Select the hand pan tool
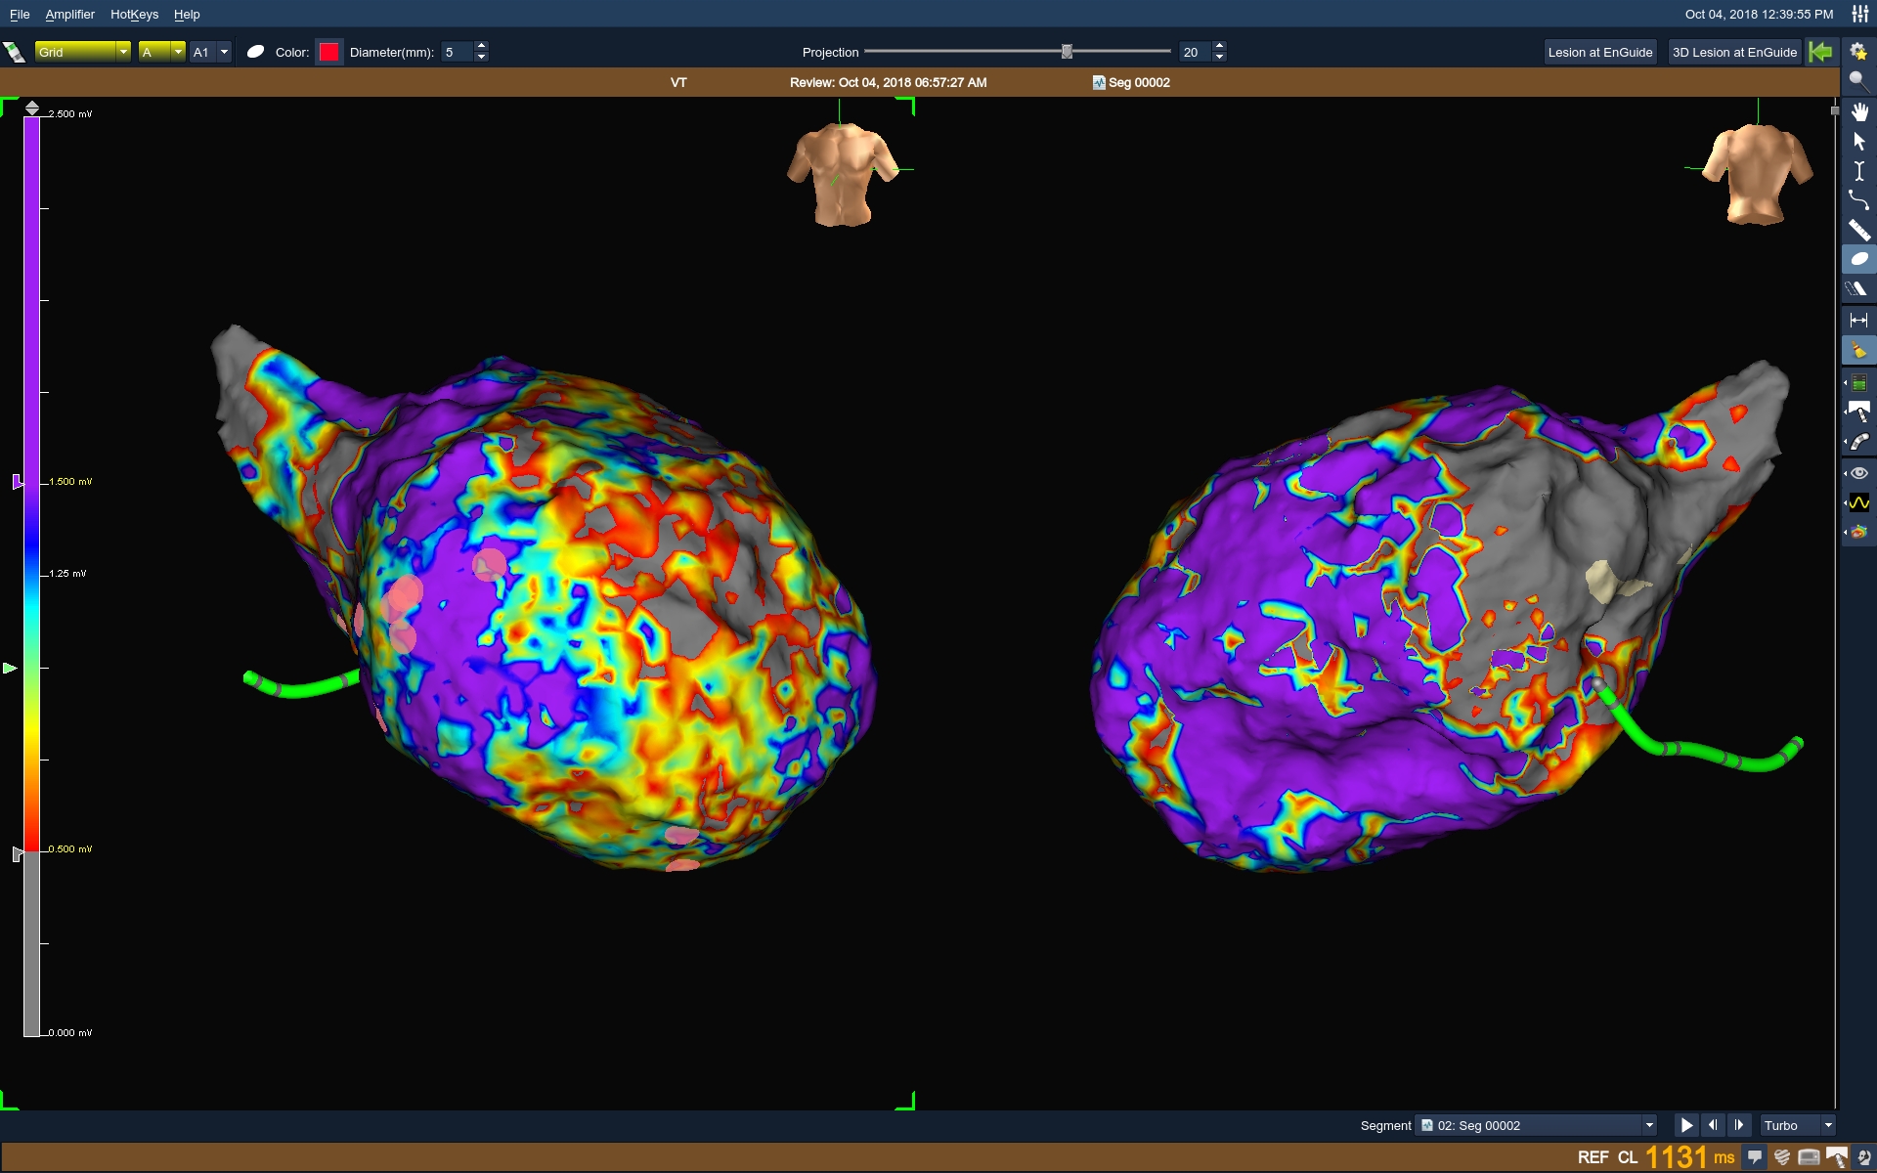Screen dimensions: 1877x1173 click(1858, 111)
